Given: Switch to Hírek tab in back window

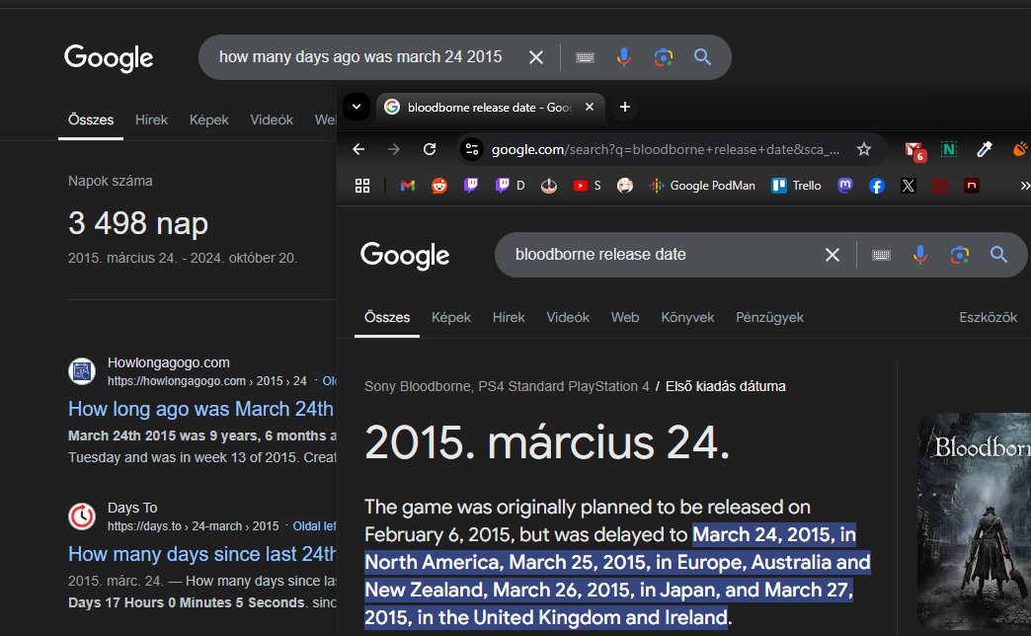Looking at the screenshot, I should coord(151,119).
